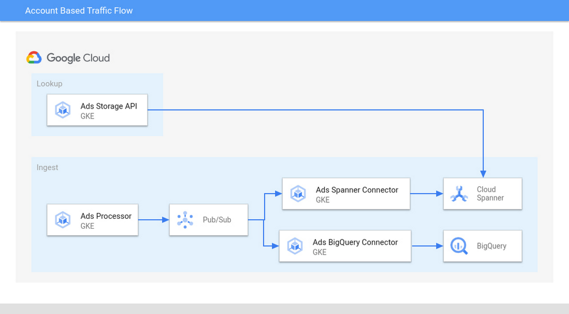This screenshot has height=314, width=569.
Task: Click the Google Cloud logo icon
Action: [34, 57]
